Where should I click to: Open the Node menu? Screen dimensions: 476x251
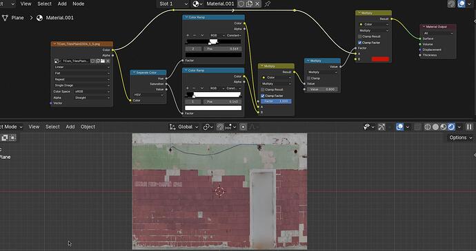click(x=79, y=4)
